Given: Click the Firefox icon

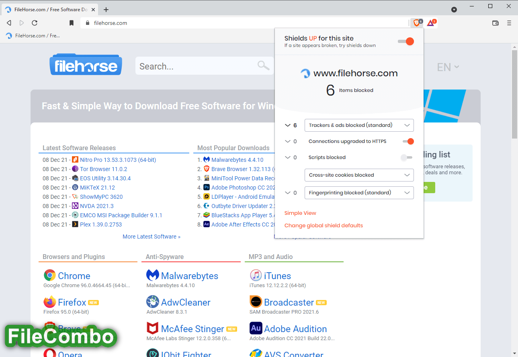Looking at the screenshot, I should click(x=50, y=302).
